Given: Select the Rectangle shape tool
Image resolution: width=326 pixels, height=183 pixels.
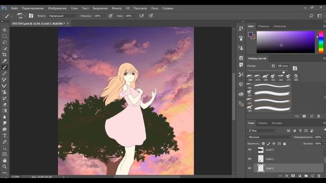Looking at the screenshot, I should [5, 154].
